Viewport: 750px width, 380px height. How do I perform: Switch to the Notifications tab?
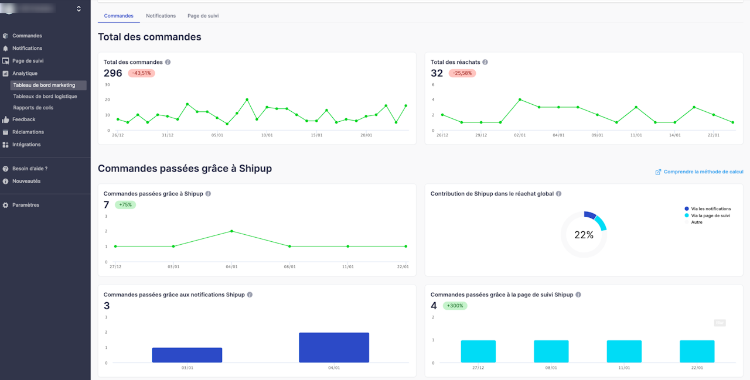point(161,16)
